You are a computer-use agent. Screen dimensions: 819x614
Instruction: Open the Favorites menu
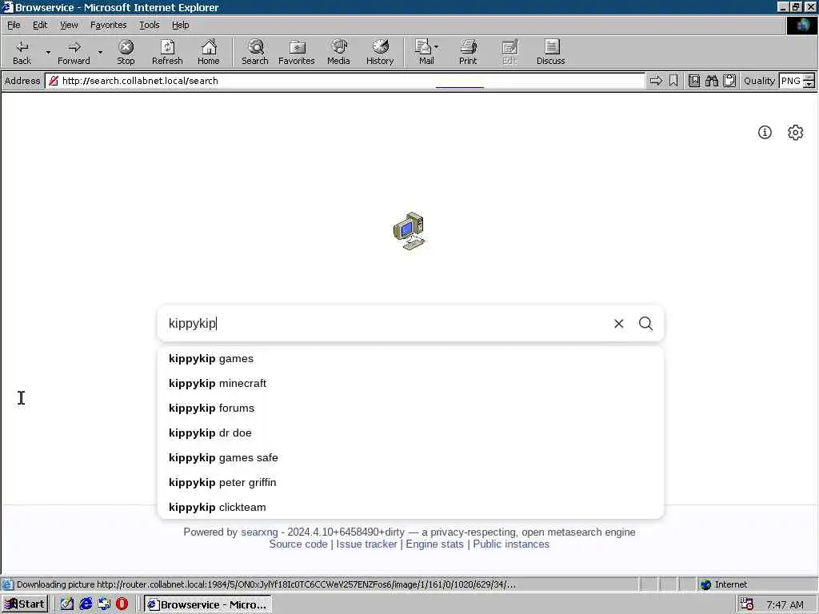(108, 25)
